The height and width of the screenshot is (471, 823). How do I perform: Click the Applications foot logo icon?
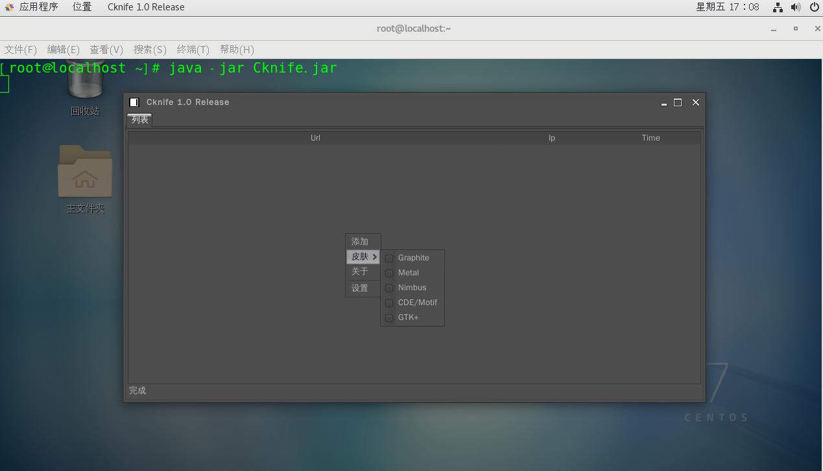9,7
